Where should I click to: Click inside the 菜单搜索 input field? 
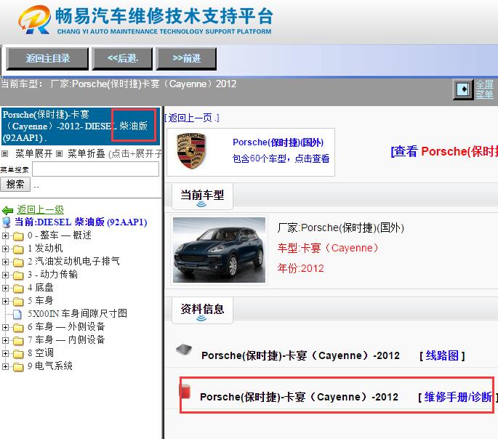(95, 169)
